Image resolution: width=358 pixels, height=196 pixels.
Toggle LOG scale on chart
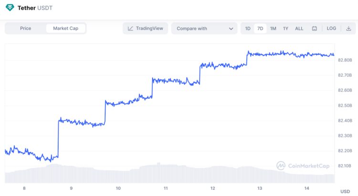[331, 29]
